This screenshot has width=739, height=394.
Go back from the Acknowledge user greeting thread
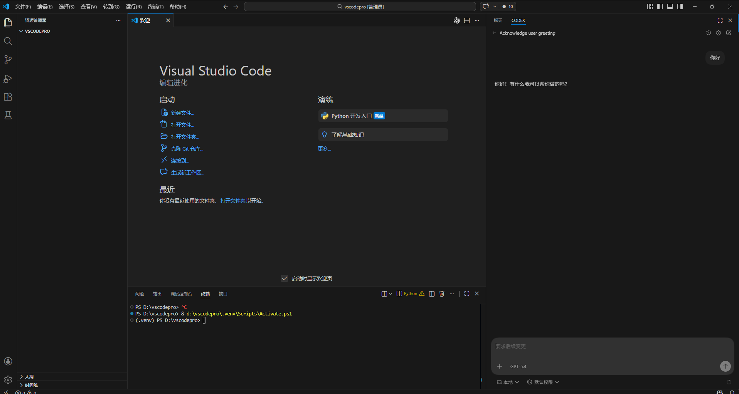[x=494, y=33]
